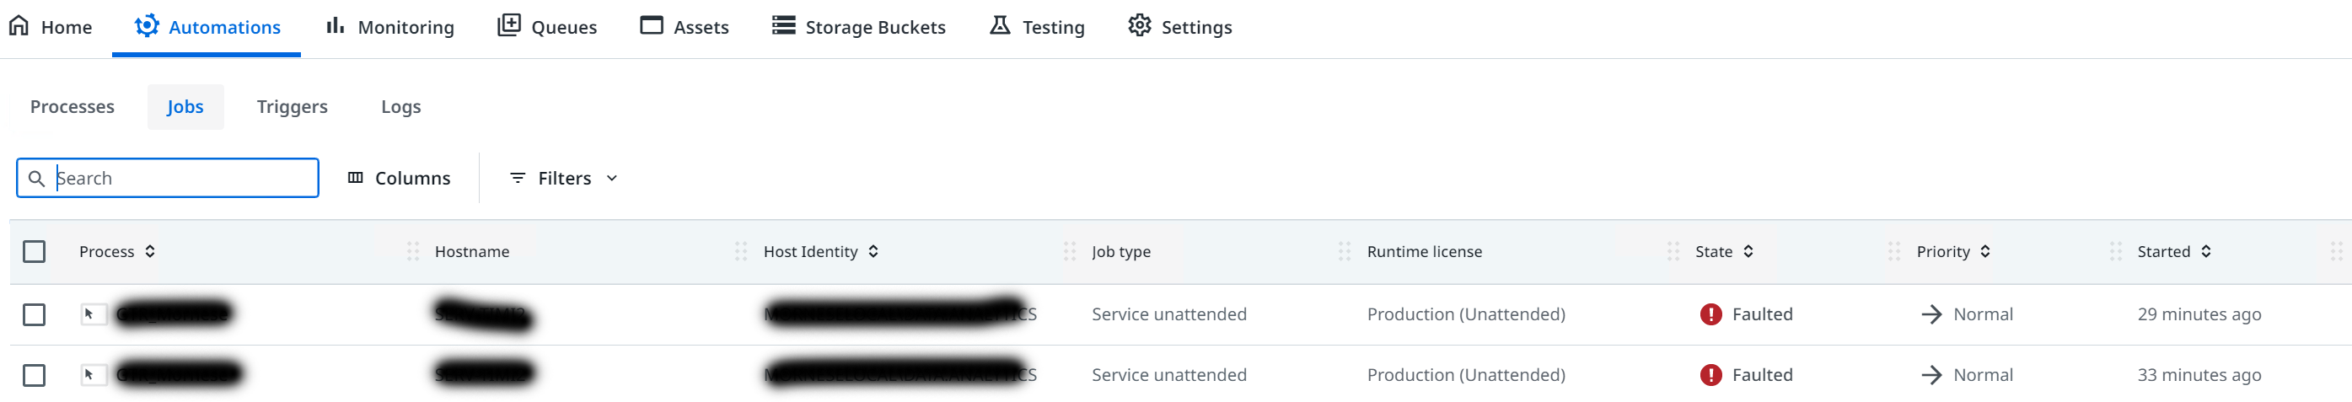Open Storage Buckets icon
This screenshot has height=402, width=2352.
click(783, 25)
